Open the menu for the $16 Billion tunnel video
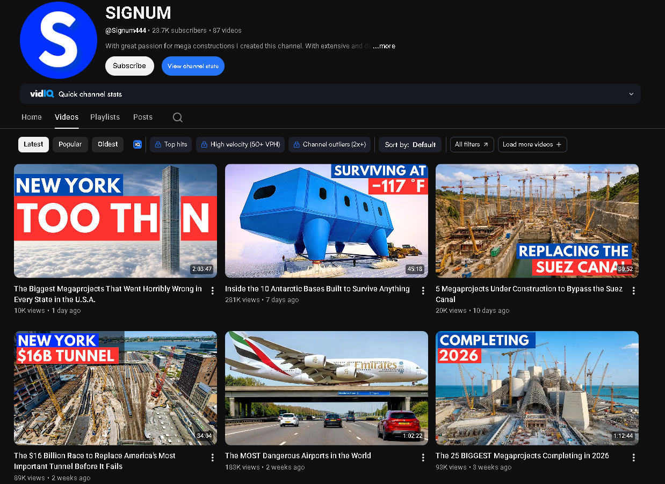This screenshot has height=484, width=665. point(213,458)
